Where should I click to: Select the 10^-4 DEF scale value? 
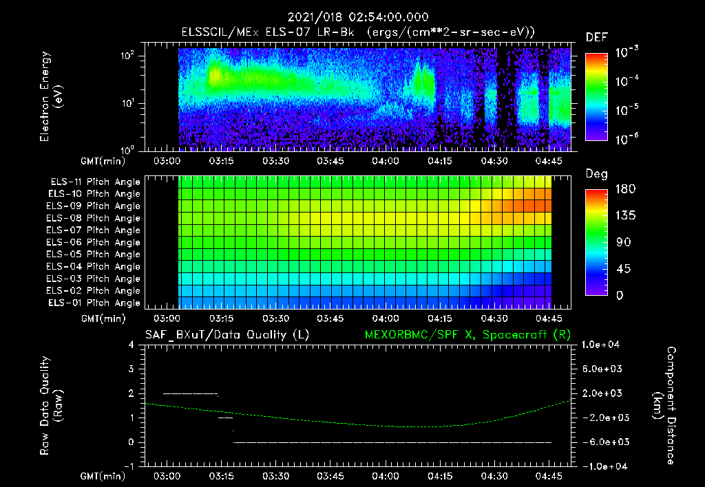[x=627, y=81]
